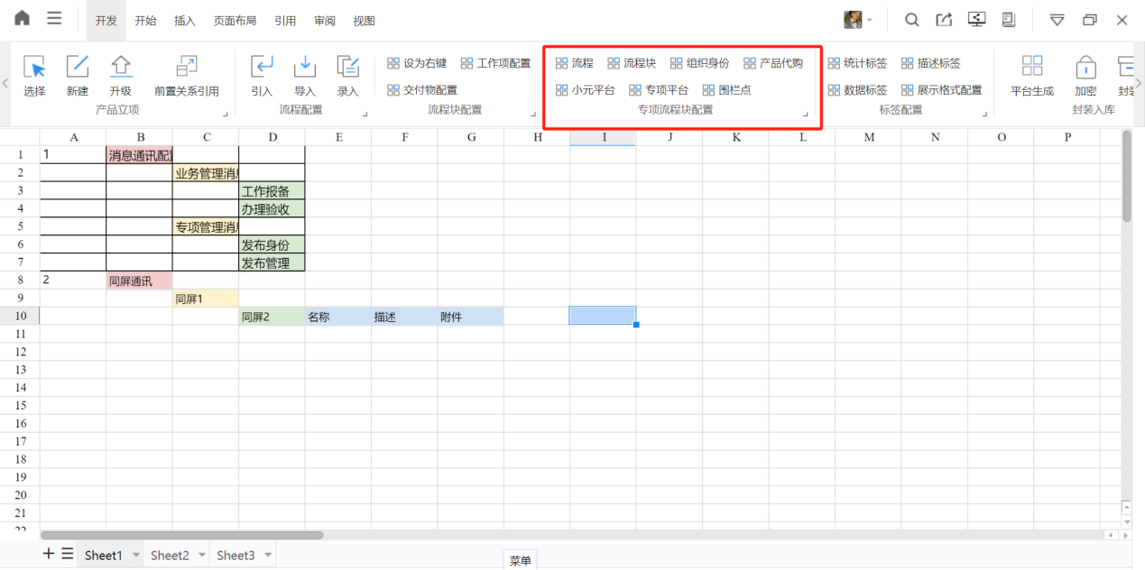Click the 流程块 button
The height and width of the screenshot is (570, 1145).
click(632, 63)
